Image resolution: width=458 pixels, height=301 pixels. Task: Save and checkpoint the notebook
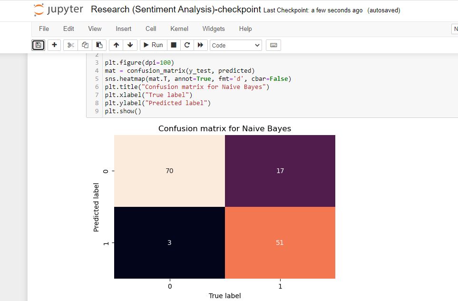coord(38,45)
